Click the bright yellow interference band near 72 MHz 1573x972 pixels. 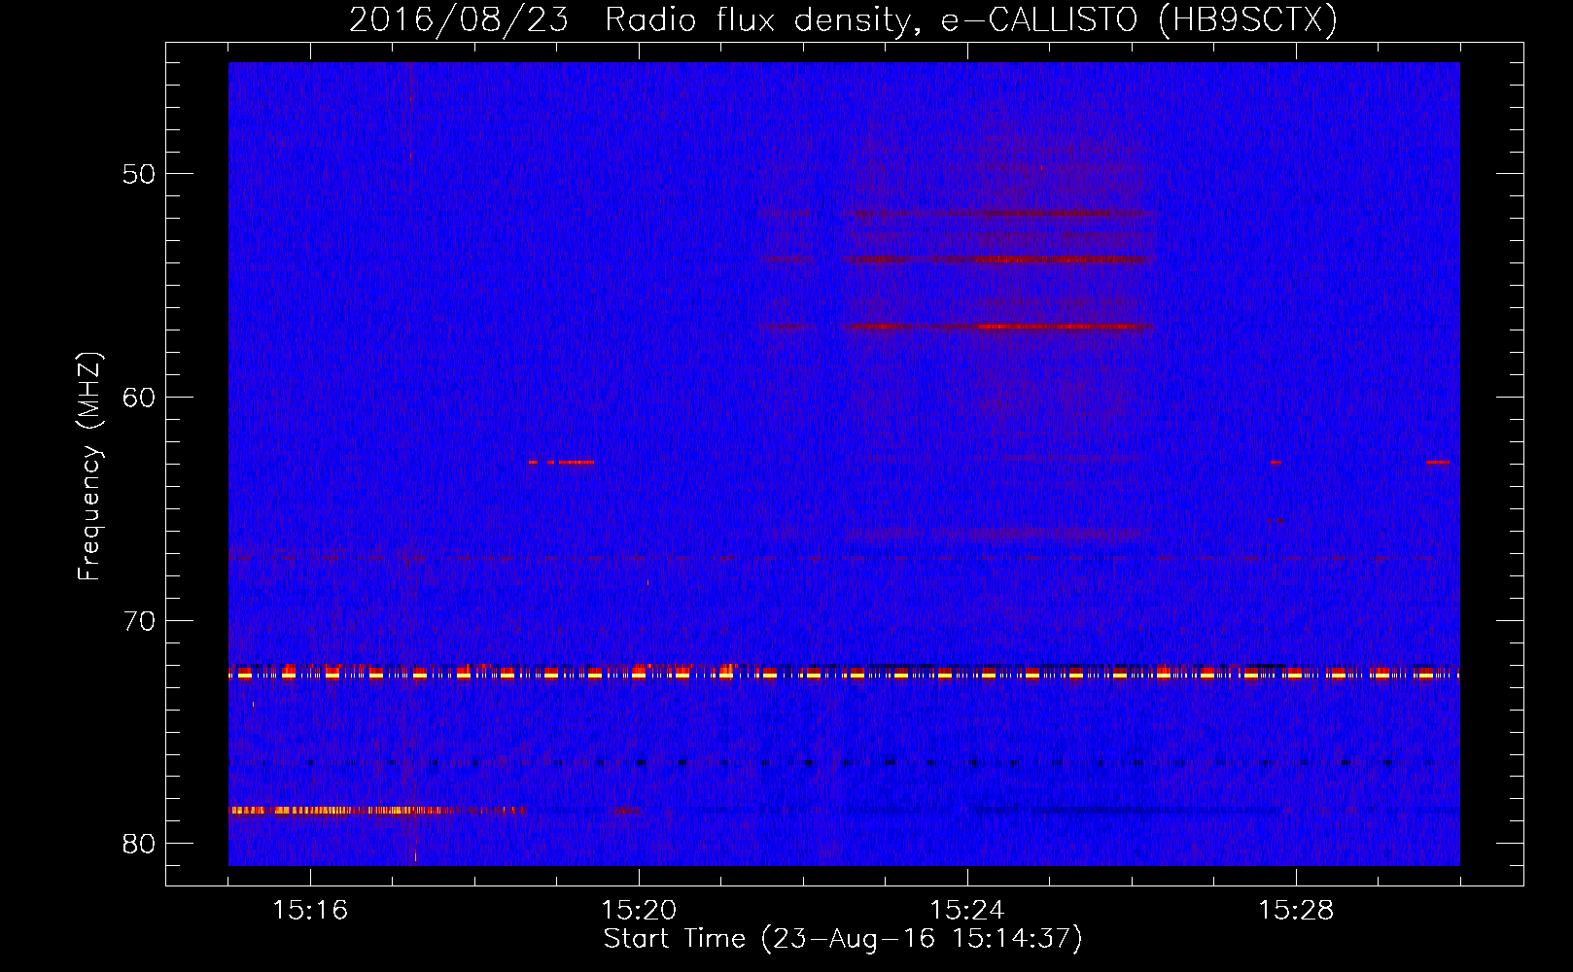click(844, 673)
